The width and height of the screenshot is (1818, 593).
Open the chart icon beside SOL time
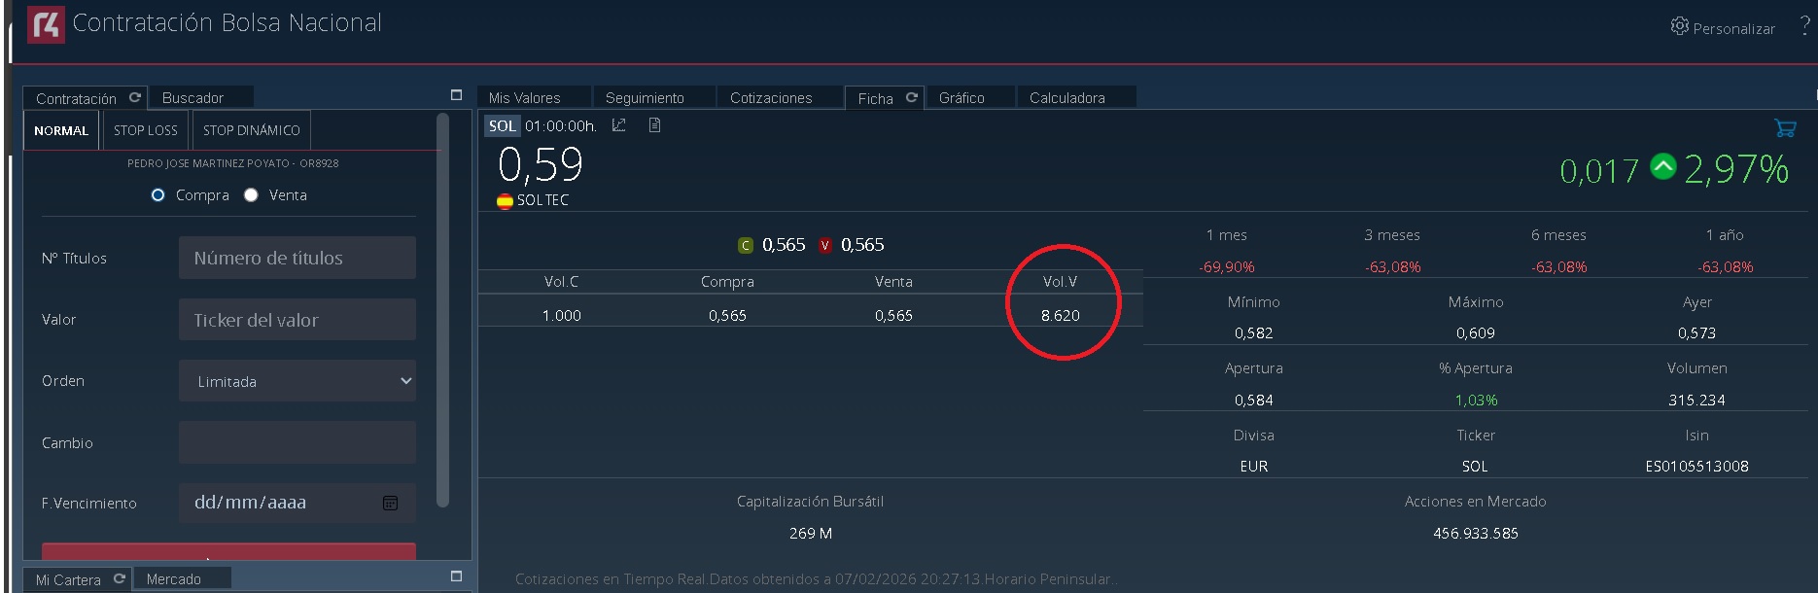(x=618, y=125)
